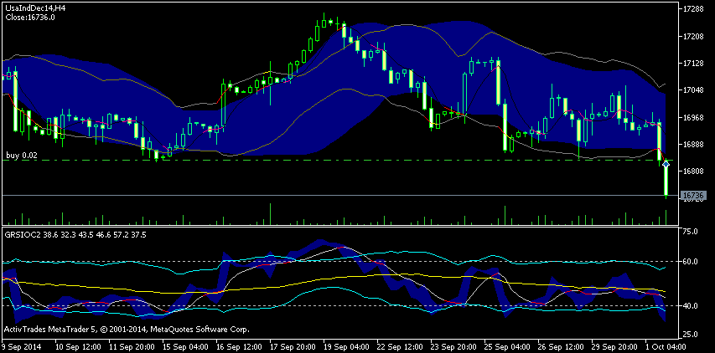Click the ActivTrades MetaTrader 5 copyright text
The width and height of the screenshot is (715, 353).
(127, 329)
